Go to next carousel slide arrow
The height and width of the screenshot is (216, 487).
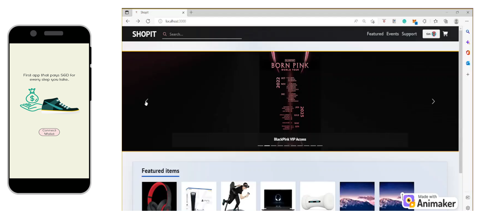[x=433, y=101]
